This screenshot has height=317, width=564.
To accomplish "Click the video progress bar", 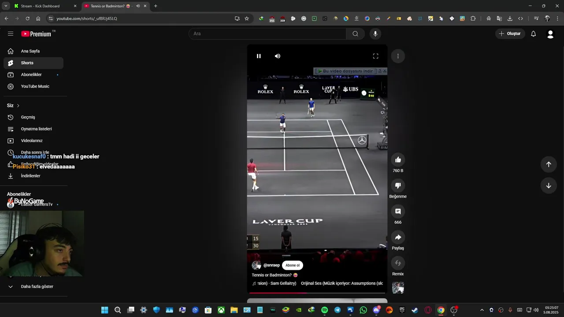I will (x=317, y=292).
